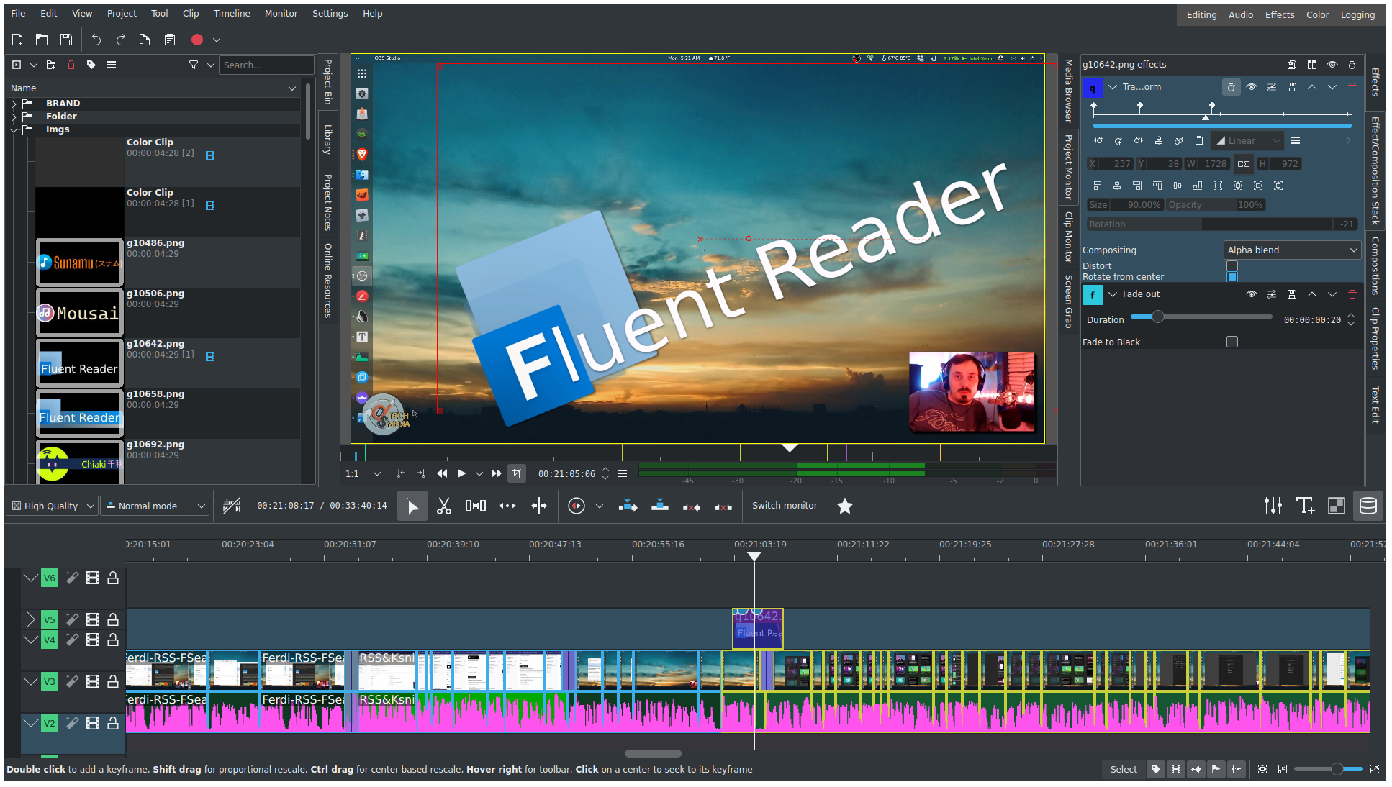The width and height of the screenshot is (1392, 787).
Task: Toggle the Fade to Black checkbox
Action: tap(1232, 342)
